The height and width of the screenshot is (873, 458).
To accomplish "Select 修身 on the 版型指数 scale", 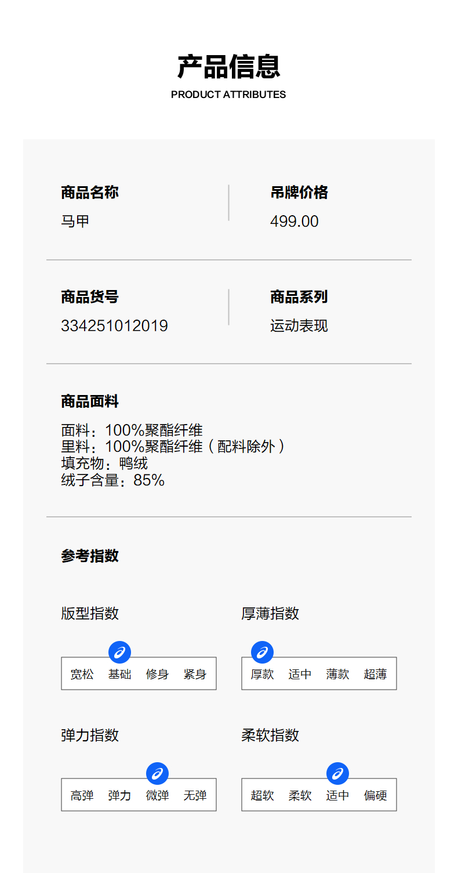I will pos(157,675).
